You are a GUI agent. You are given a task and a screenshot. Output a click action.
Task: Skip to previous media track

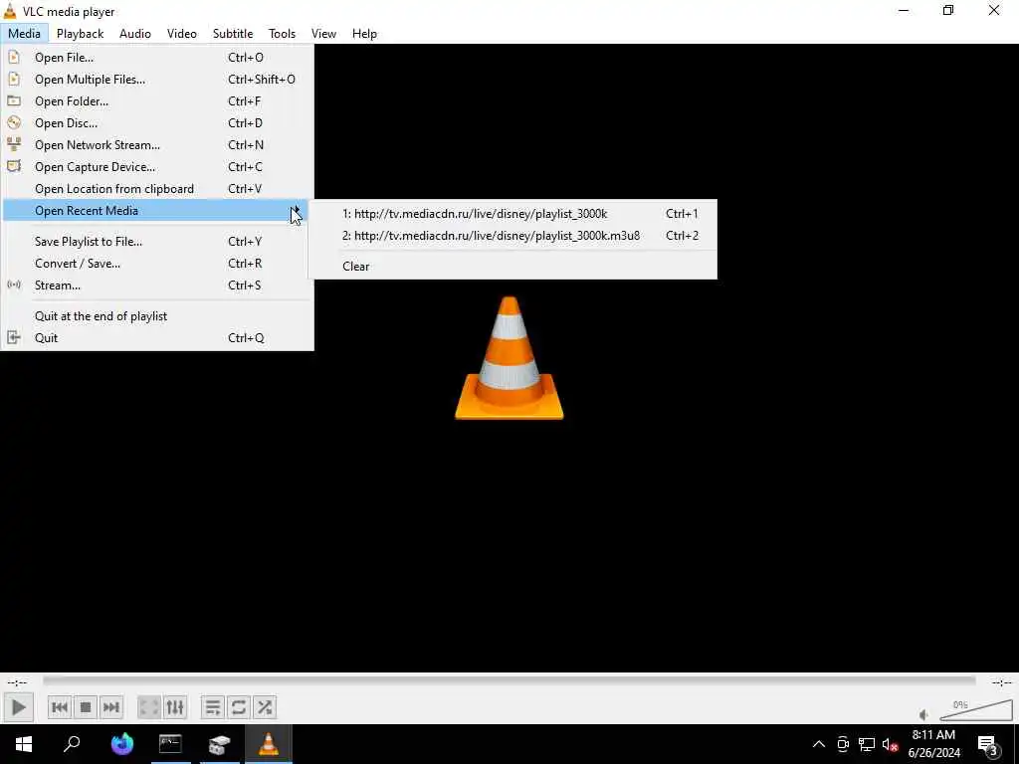pyautogui.click(x=60, y=707)
